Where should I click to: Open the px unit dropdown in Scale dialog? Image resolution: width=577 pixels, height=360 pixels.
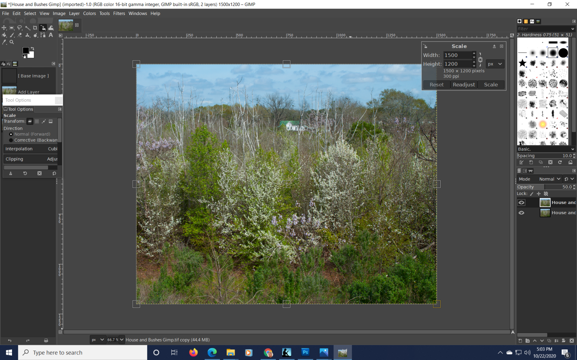click(495, 64)
